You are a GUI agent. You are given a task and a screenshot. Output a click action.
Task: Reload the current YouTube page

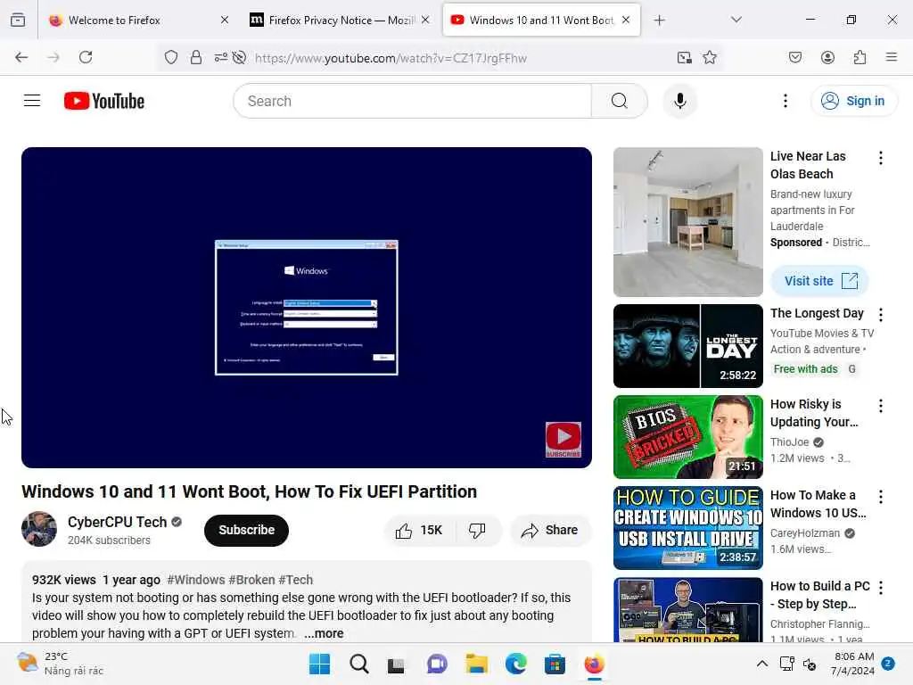pyautogui.click(x=86, y=57)
